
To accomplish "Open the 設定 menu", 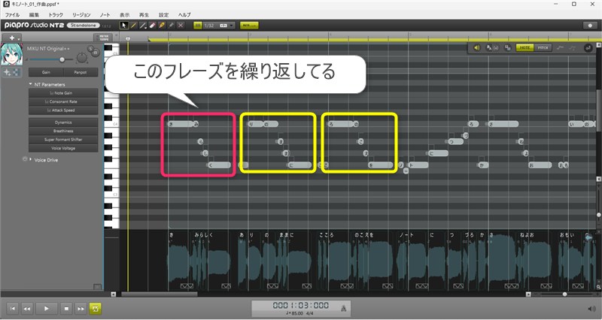I will 163,15.
